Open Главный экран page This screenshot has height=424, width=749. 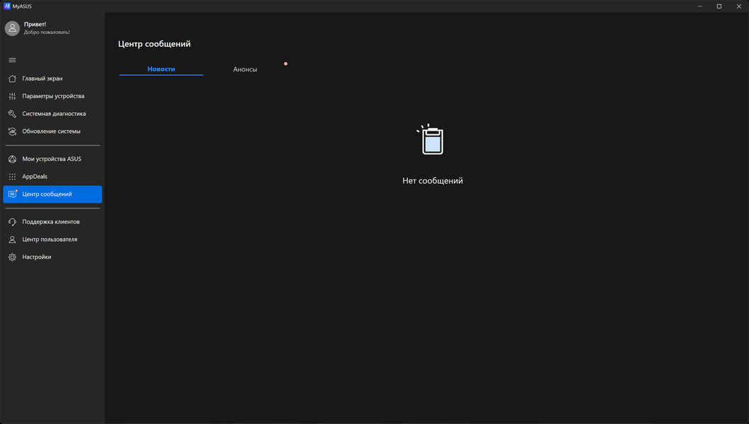[52, 78]
